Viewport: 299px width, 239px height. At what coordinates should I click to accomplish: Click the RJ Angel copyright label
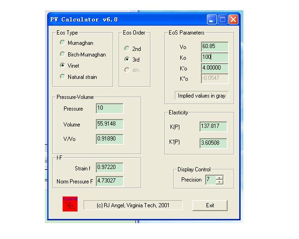133,205
